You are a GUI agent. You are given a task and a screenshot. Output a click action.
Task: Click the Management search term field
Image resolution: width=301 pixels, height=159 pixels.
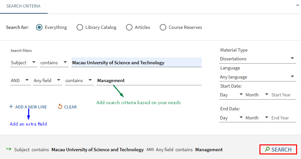(149, 80)
